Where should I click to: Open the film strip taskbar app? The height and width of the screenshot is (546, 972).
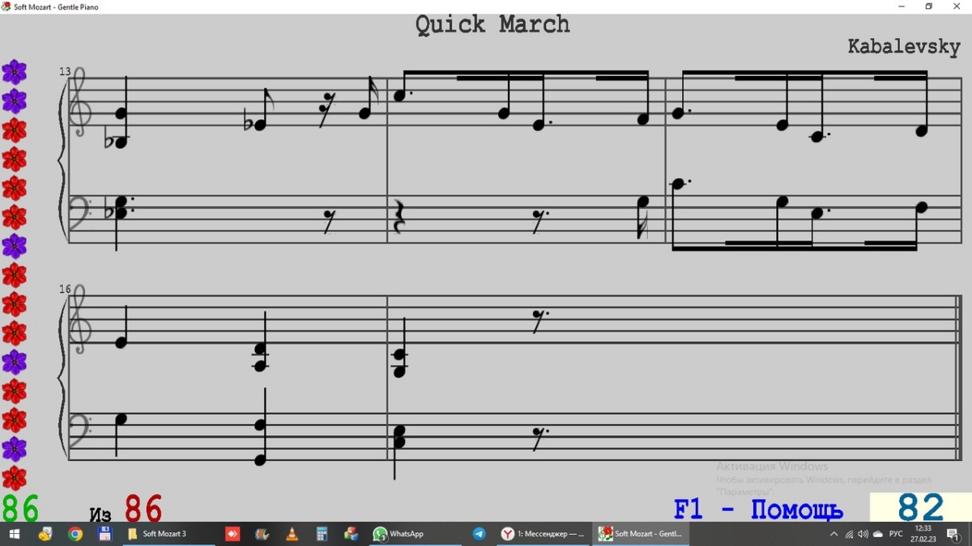[x=262, y=534]
